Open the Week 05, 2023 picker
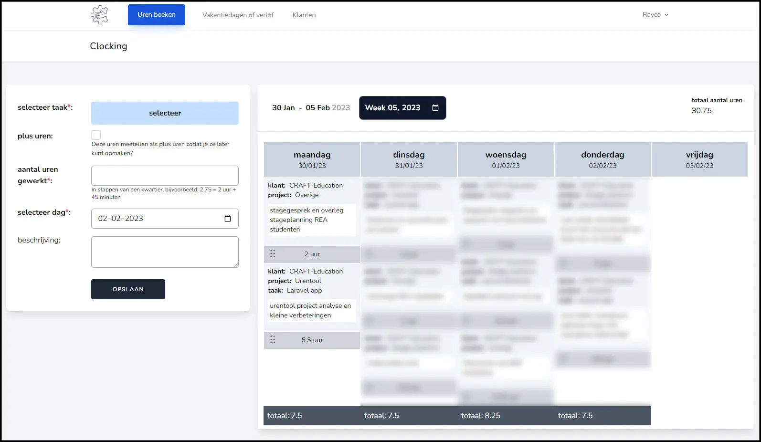The image size is (761, 442). (x=402, y=108)
